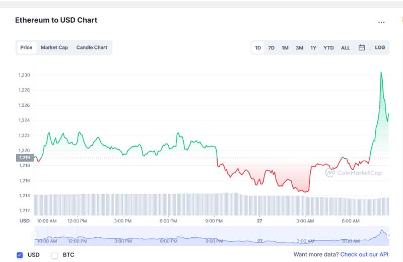Click the 3:00 AM x-axis label
The height and width of the screenshot is (262, 403).
(305, 221)
